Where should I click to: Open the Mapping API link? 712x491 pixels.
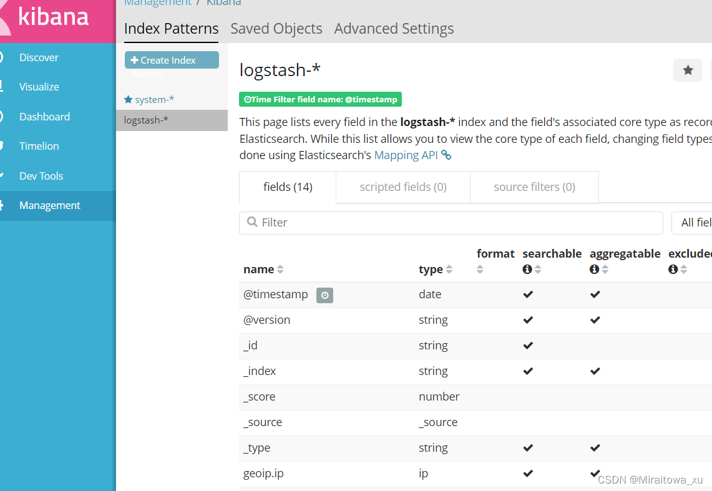pyautogui.click(x=406, y=155)
